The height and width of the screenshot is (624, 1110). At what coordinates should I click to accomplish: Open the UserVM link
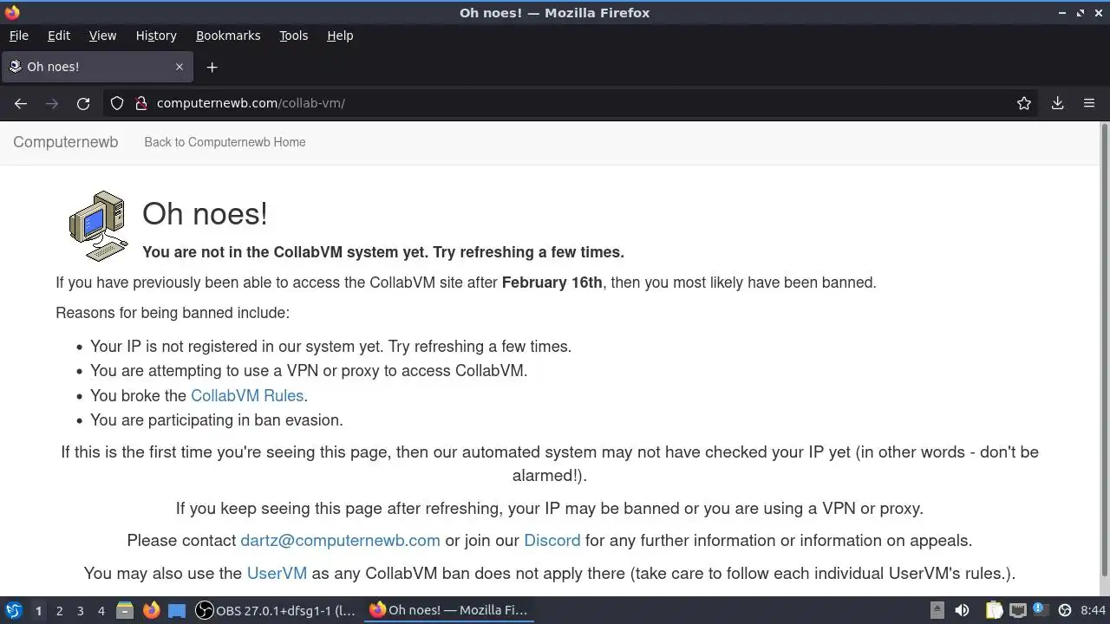coord(277,573)
